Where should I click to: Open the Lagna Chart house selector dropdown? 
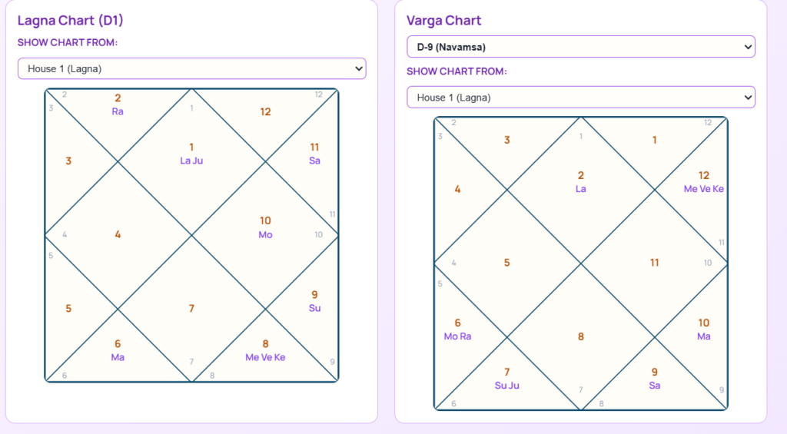[x=191, y=68]
